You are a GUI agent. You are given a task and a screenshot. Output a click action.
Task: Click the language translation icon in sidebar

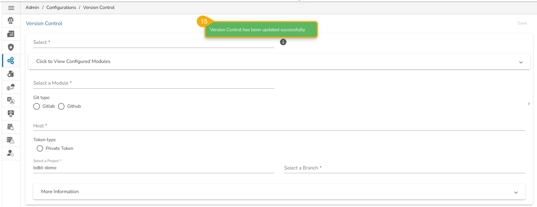click(11, 100)
